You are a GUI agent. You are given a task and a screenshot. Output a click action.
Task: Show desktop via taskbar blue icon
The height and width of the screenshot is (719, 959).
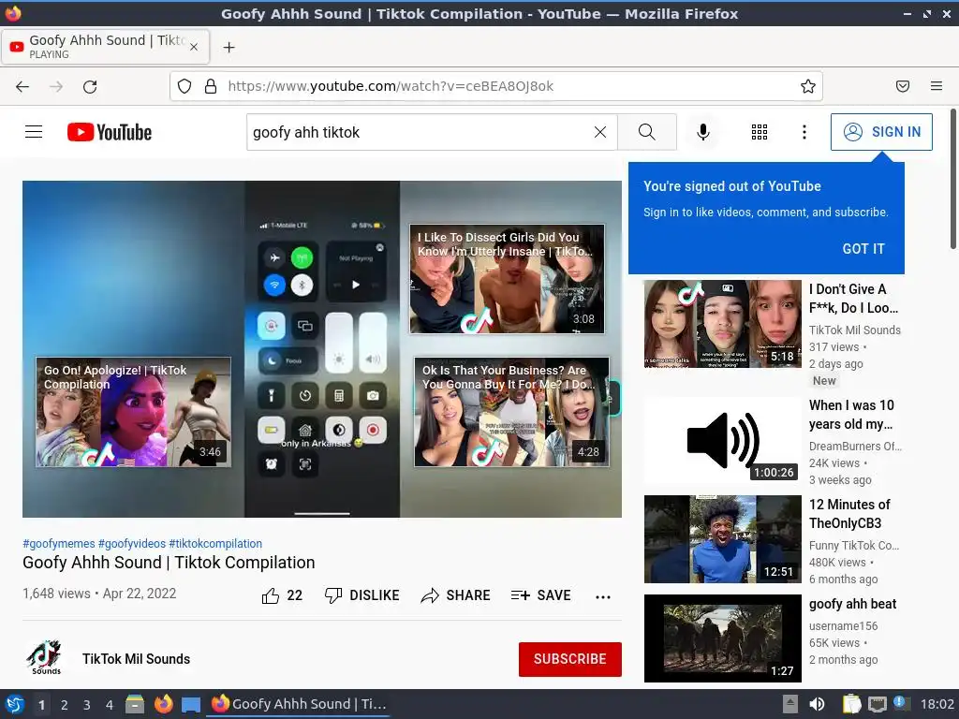tap(191, 704)
